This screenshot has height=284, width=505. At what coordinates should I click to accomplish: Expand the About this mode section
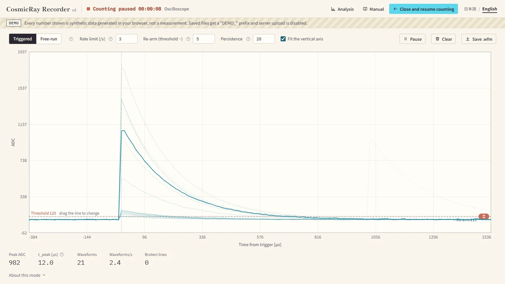pyautogui.click(x=27, y=275)
